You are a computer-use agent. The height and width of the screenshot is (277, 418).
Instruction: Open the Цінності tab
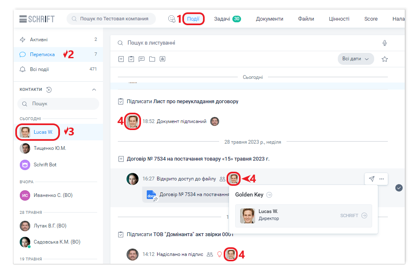[x=339, y=19]
